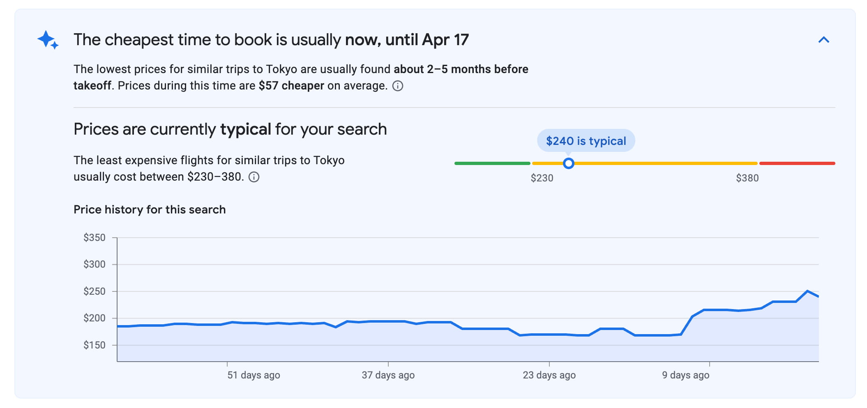The image size is (867, 408).
Task: Click the blue sparkle insights icon
Action: (x=48, y=40)
